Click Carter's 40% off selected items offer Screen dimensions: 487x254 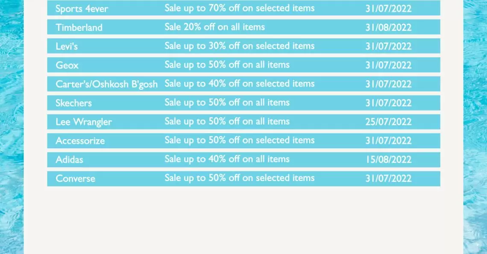(240, 84)
